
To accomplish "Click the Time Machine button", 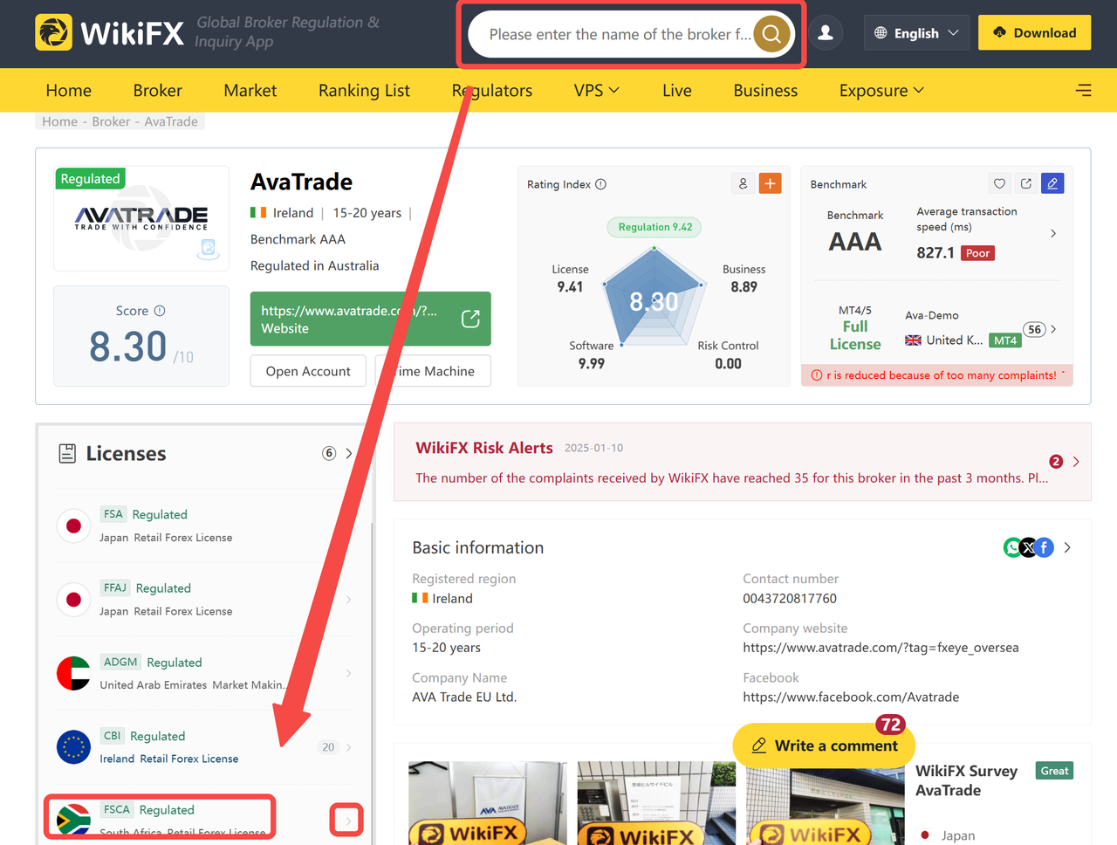I will [x=433, y=371].
